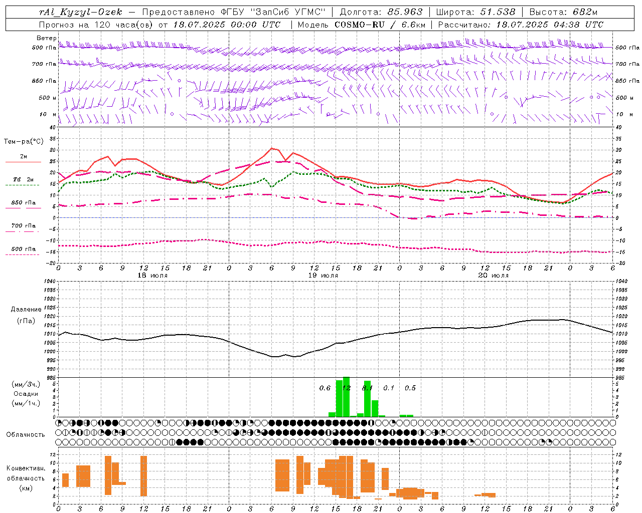Click the forecast period text Прогноз на 120 часа(ов)
642x513 pixels.
tap(96, 25)
